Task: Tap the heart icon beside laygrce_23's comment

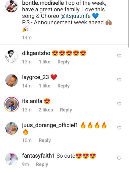Action: 119,80
